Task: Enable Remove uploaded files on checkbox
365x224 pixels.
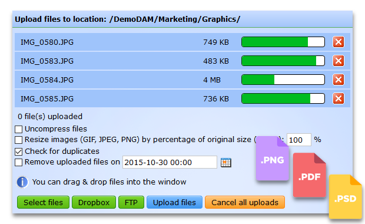Action: pyautogui.click(x=19, y=162)
